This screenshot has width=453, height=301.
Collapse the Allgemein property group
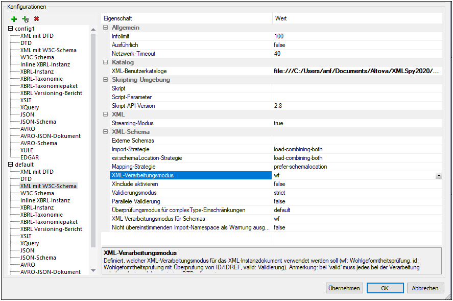106,28
